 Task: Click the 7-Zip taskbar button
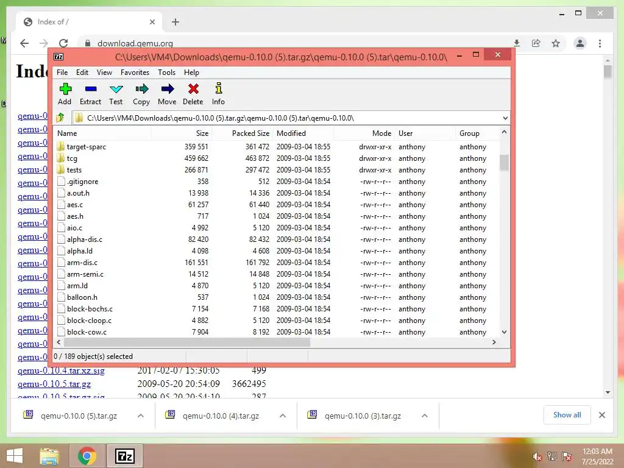124,456
